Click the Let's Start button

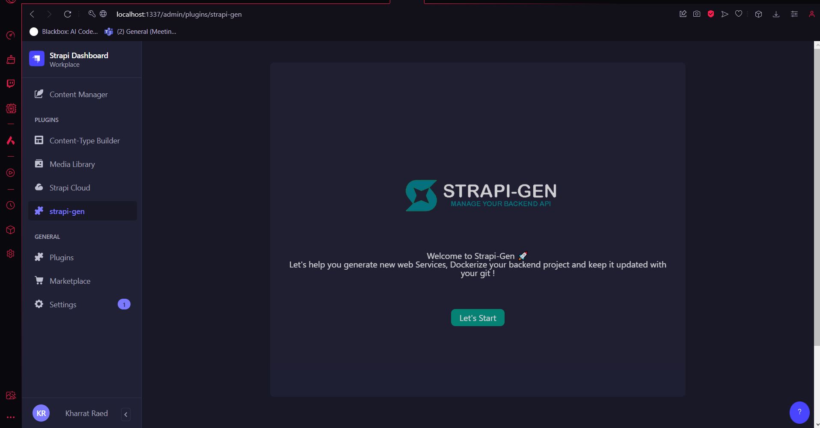pos(478,318)
